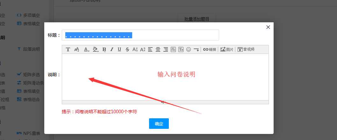Select 段落说明 in the background sidebar
337x140 pixels.
coord(28,49)
